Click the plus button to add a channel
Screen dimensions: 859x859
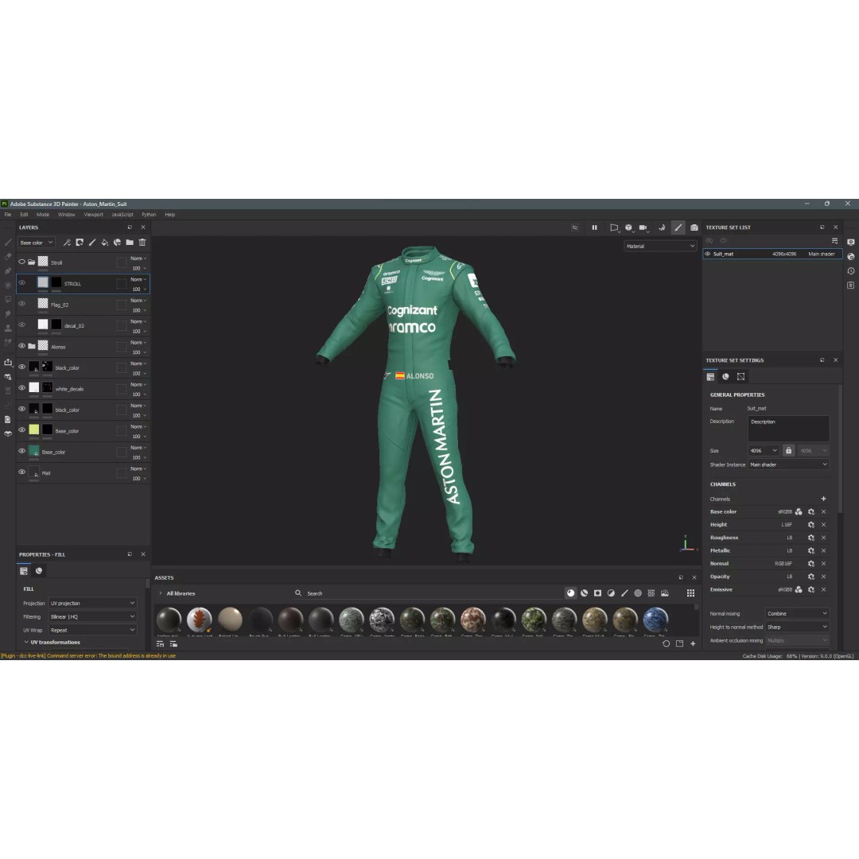(x=823, y=499)
